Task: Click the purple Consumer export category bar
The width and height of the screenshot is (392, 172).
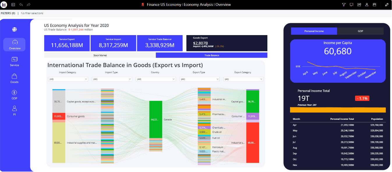Action: click(252, 116)
